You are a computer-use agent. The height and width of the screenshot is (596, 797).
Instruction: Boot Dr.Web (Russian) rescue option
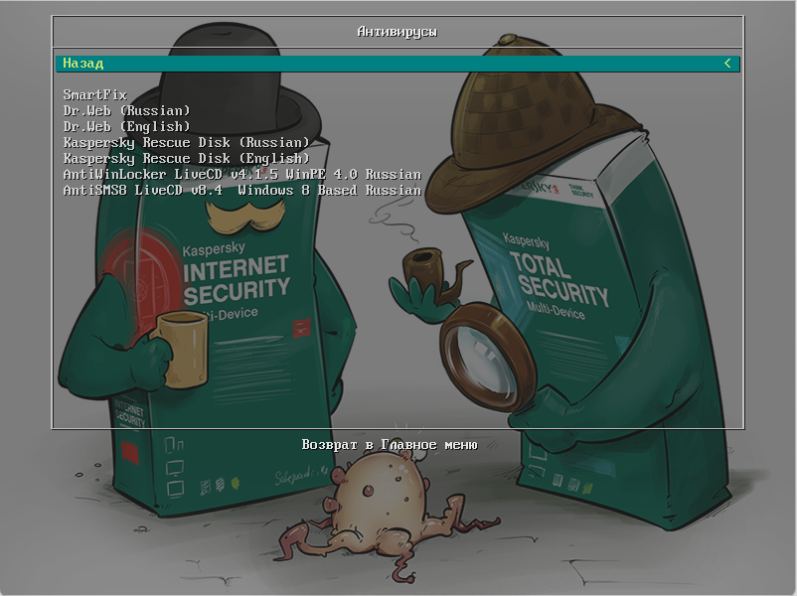126,111
